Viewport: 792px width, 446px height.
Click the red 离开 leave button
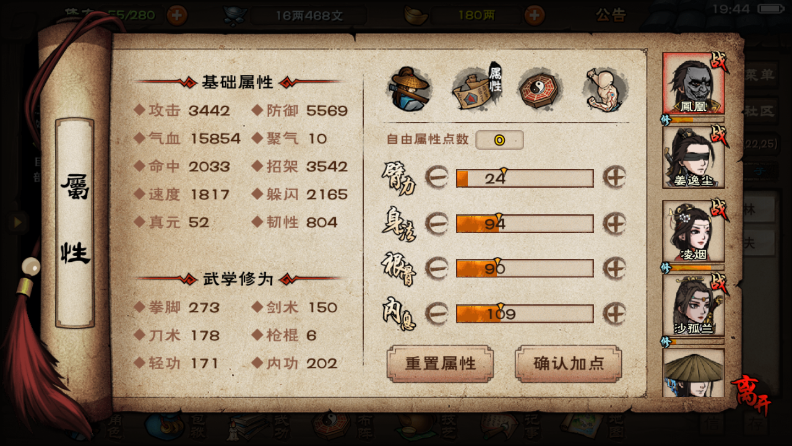click(751, 395)
